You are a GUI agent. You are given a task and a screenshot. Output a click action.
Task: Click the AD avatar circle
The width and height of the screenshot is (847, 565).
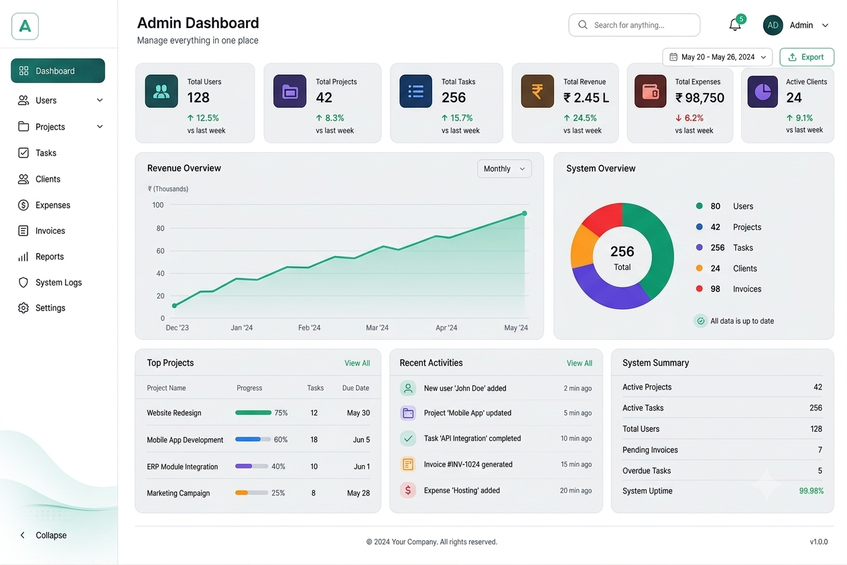coord(773,25)
